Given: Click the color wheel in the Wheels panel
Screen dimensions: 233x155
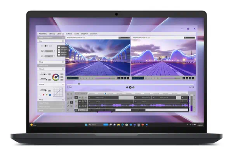Looking at the screenshot, I should pyautogui.click(x=56, y=77).
